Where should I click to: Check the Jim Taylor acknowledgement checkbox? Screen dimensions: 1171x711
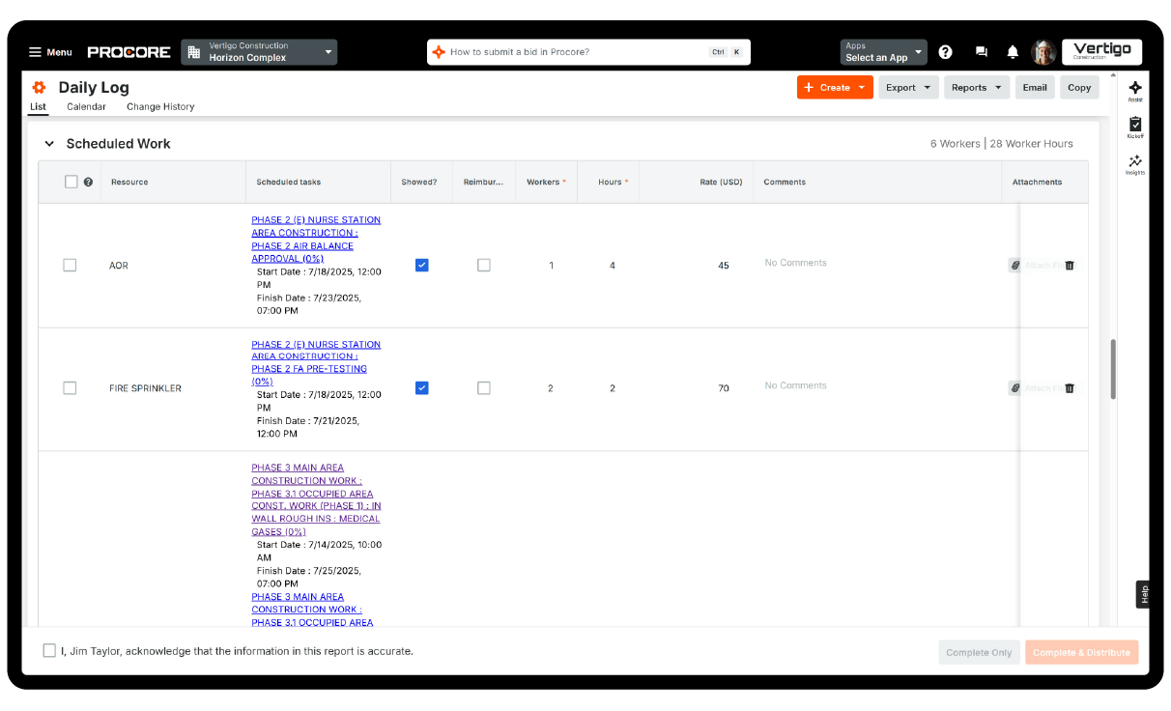click(49, 651)
